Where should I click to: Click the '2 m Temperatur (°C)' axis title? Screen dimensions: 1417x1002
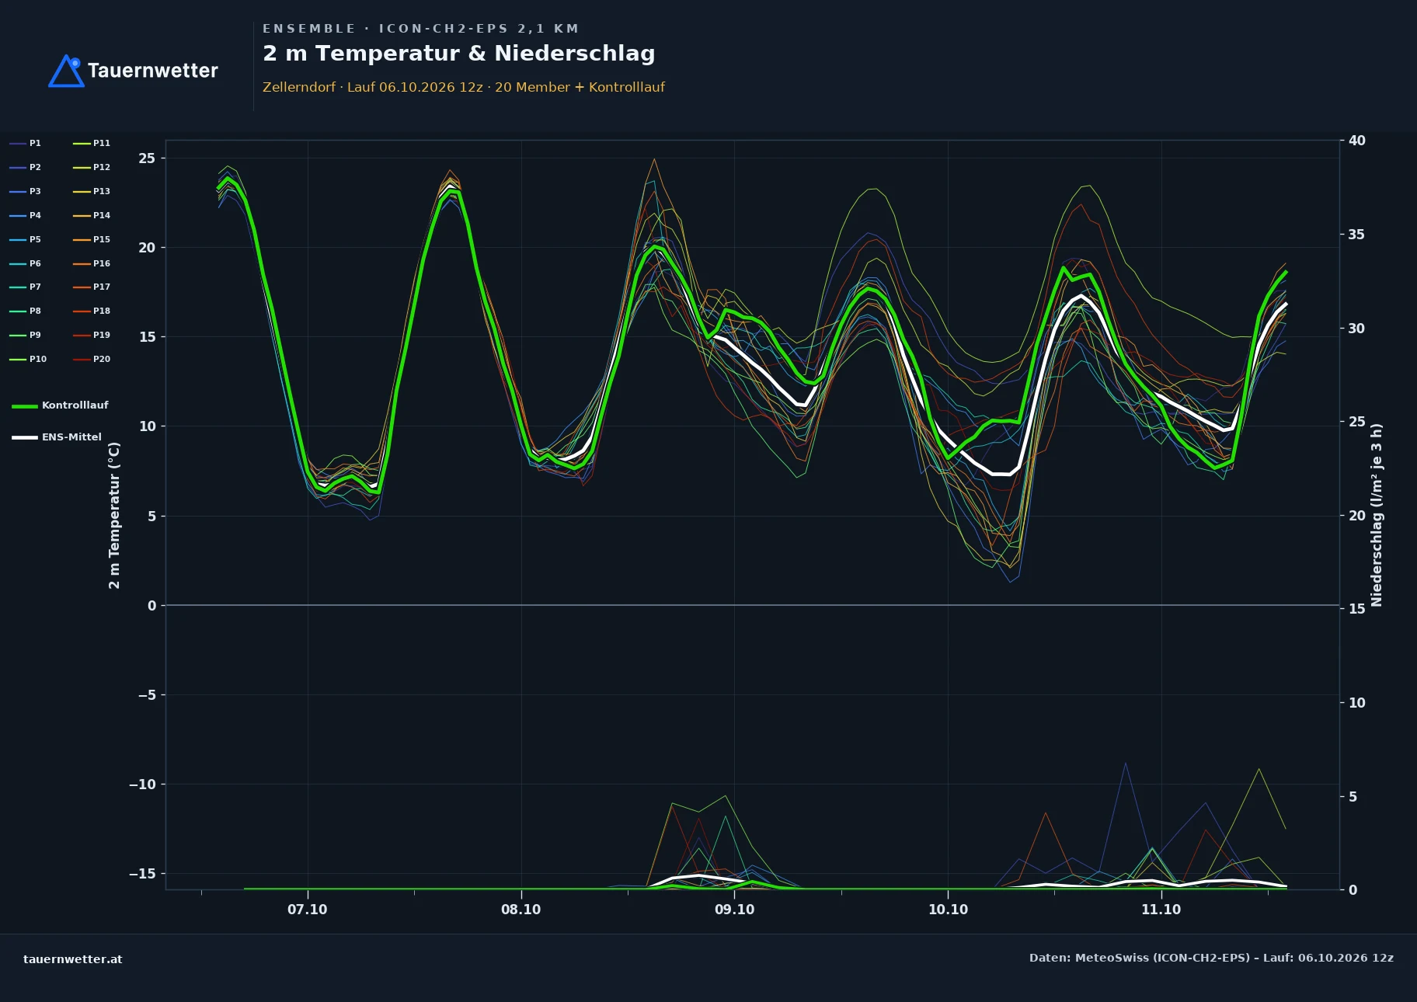114,515
